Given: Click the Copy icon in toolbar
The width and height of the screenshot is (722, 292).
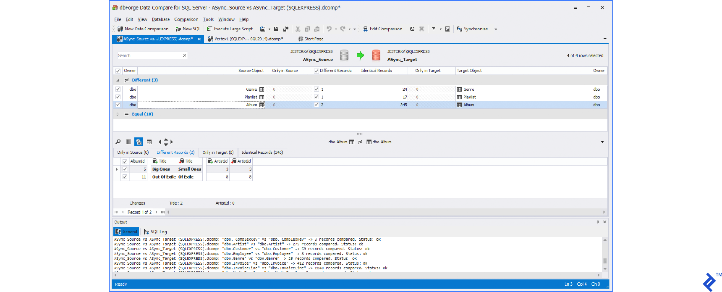Looking at the screenshot, I should (x=307, y=29).
